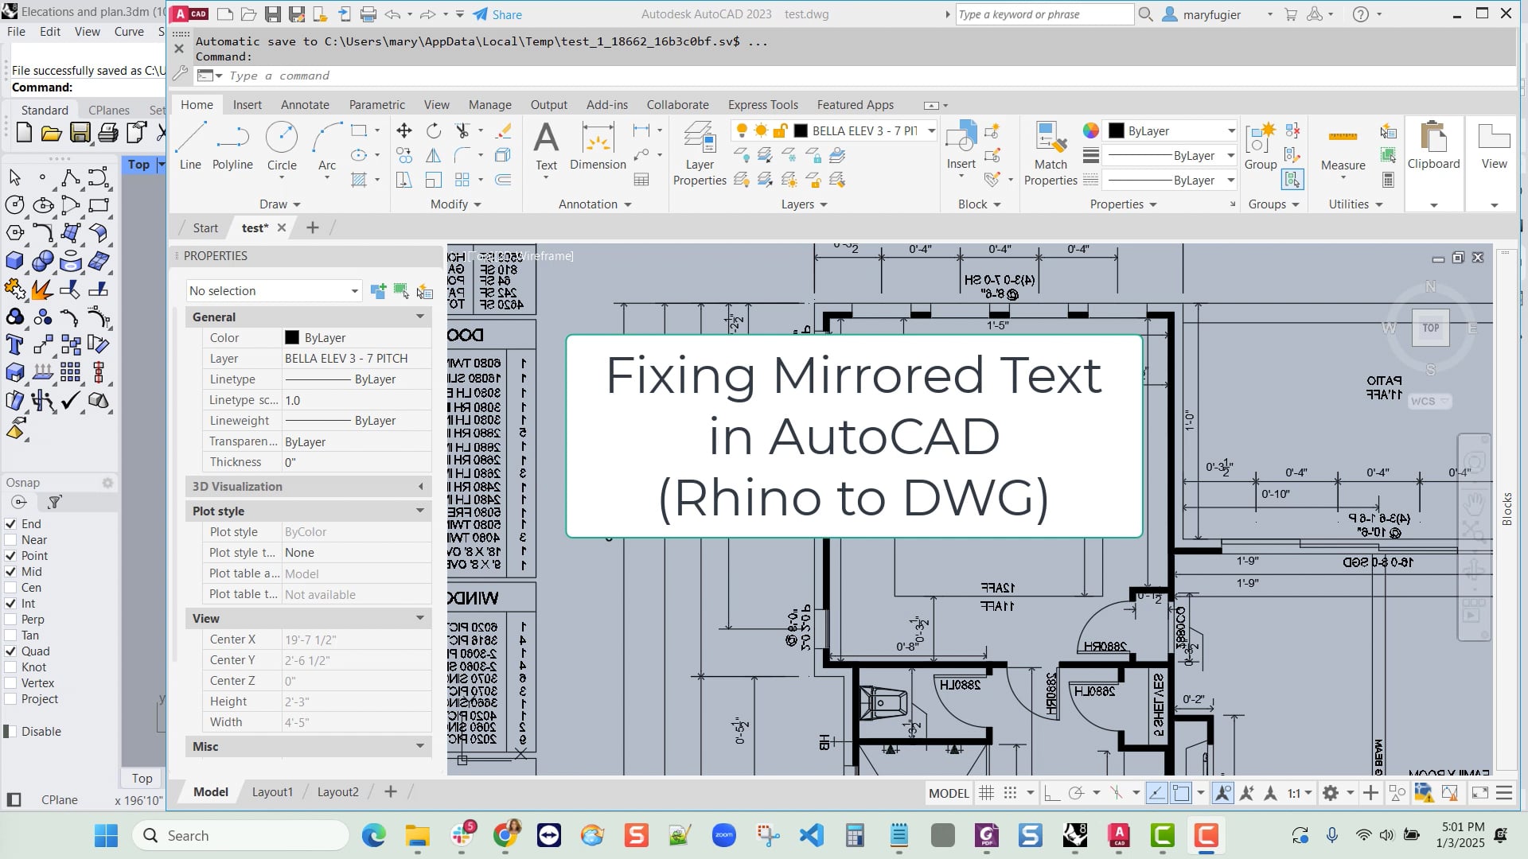Check the Disable osnap checkbox

(11, 732)
